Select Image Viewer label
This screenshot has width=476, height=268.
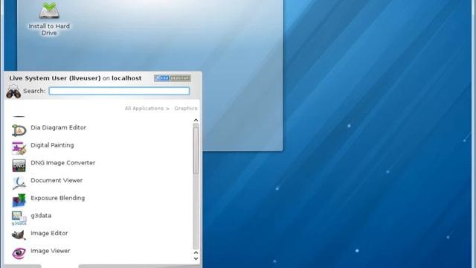point(51,251)
